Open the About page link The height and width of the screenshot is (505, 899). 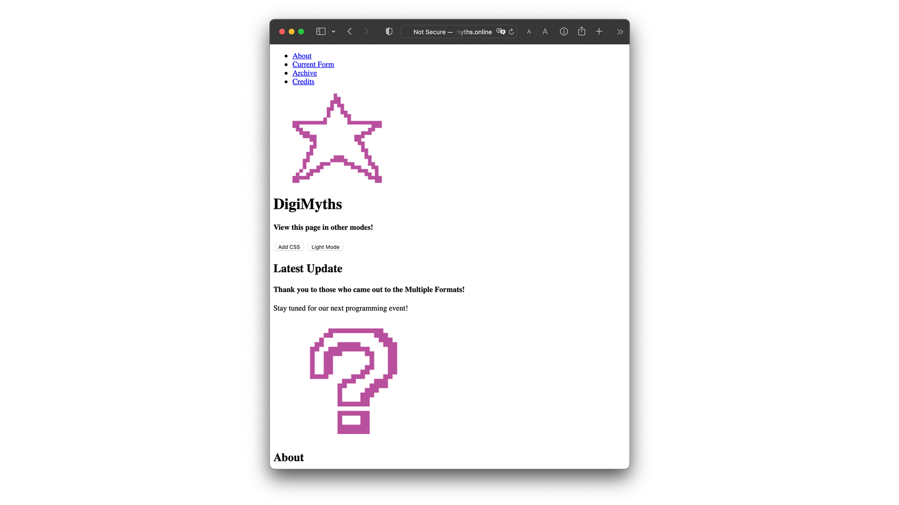[301, 55]
